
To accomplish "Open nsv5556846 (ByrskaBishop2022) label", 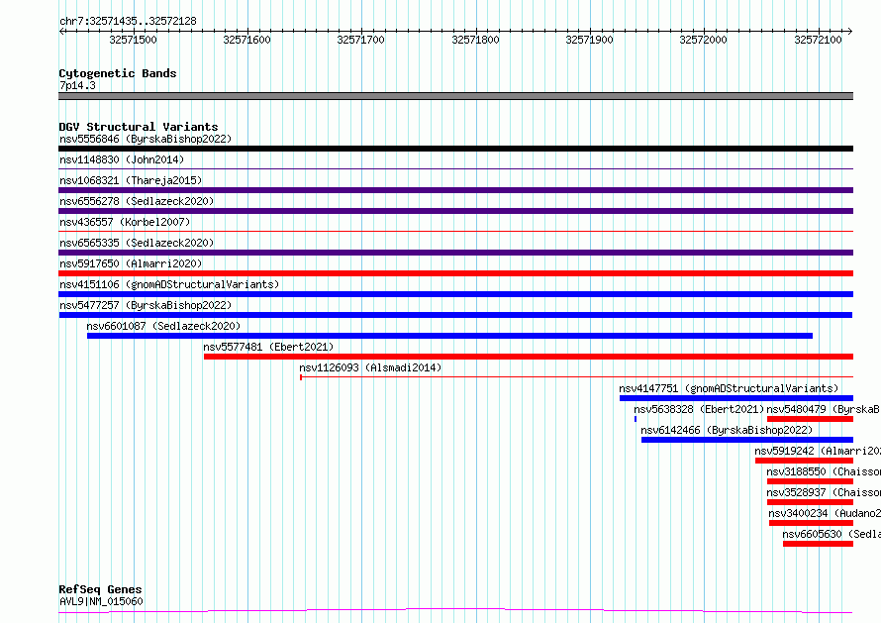I will pyautogui.click(x=146, y=139).
